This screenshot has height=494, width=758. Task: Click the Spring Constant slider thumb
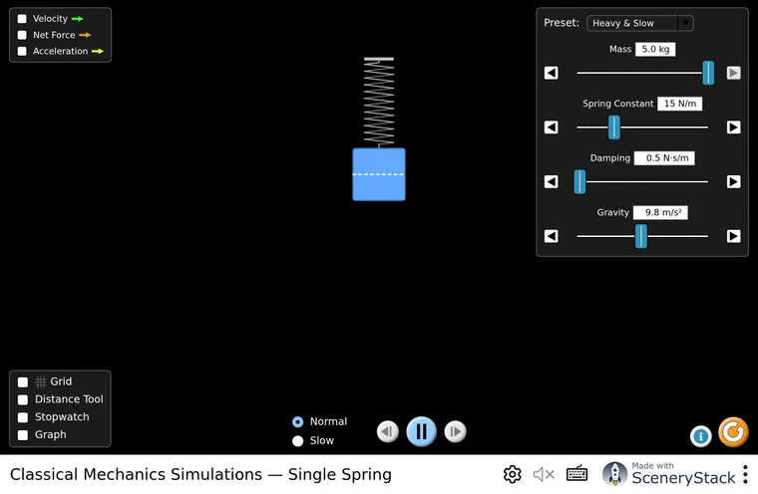pyautogui.click(x=614, y=127)
